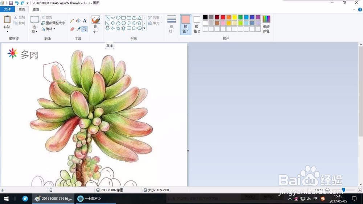Click the Copy (复制) button
Screen dimensions: 363x204
[x=19, y=23]
